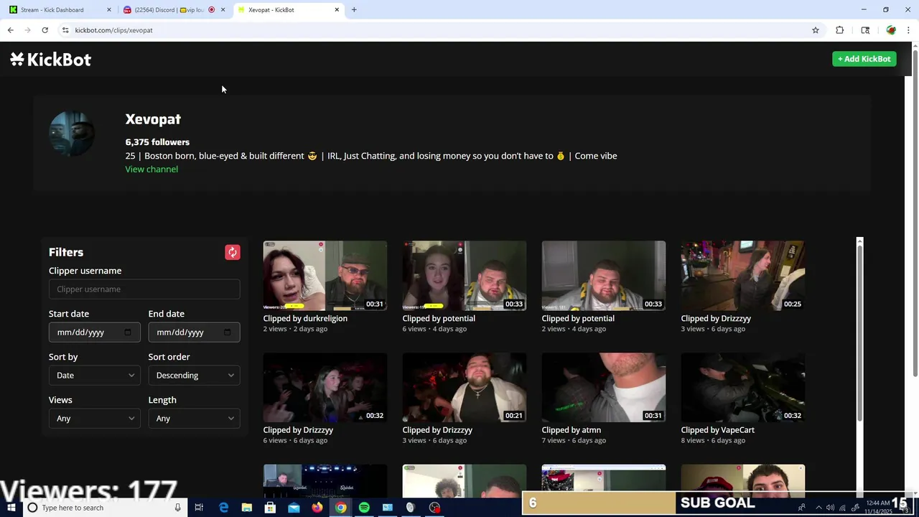Open Chrome three-dot menu
This screenshot has height=517, width=919.
tap(908, 30)
